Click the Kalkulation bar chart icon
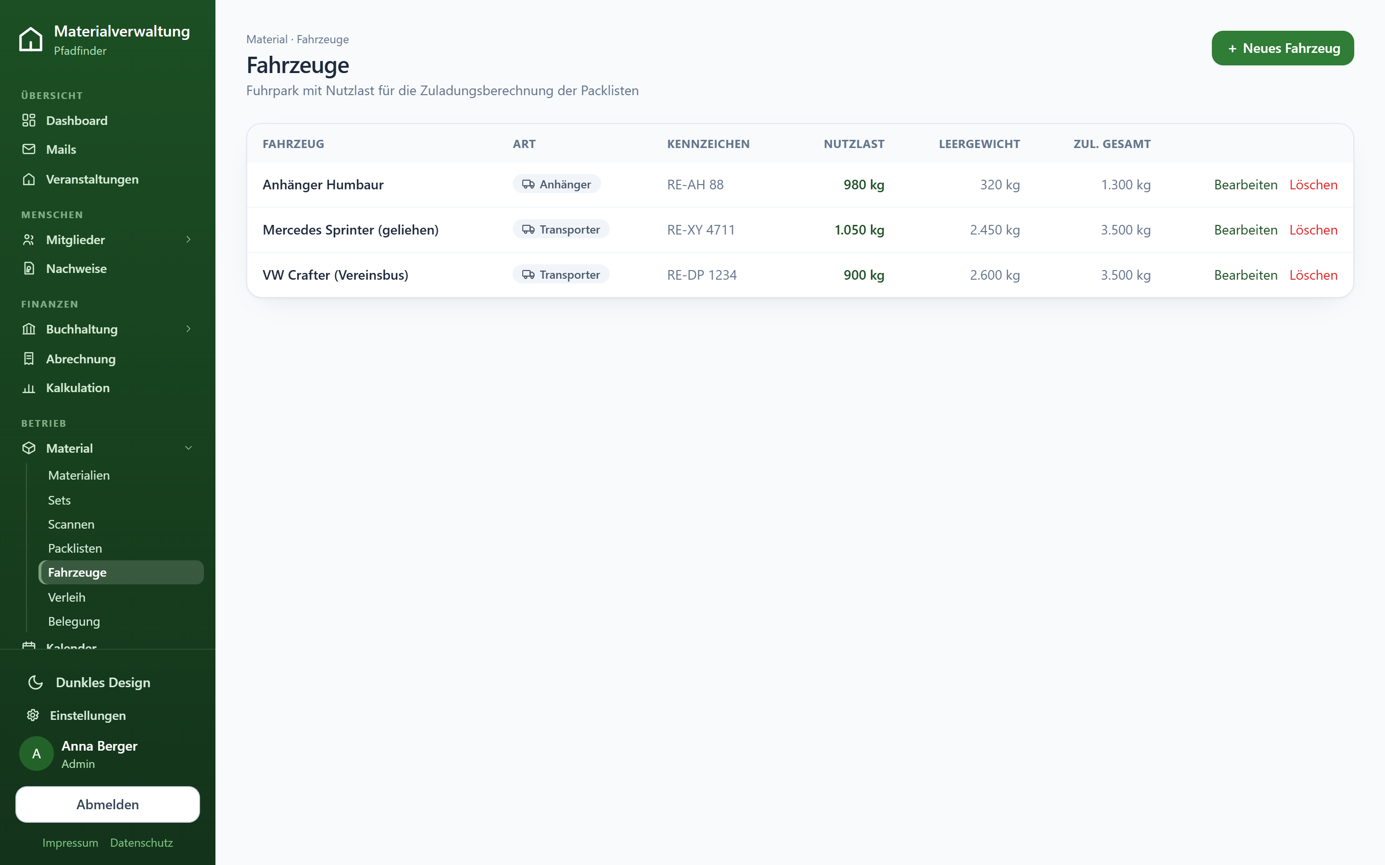The image size is (1385, 865). click(x=29, y=388)
